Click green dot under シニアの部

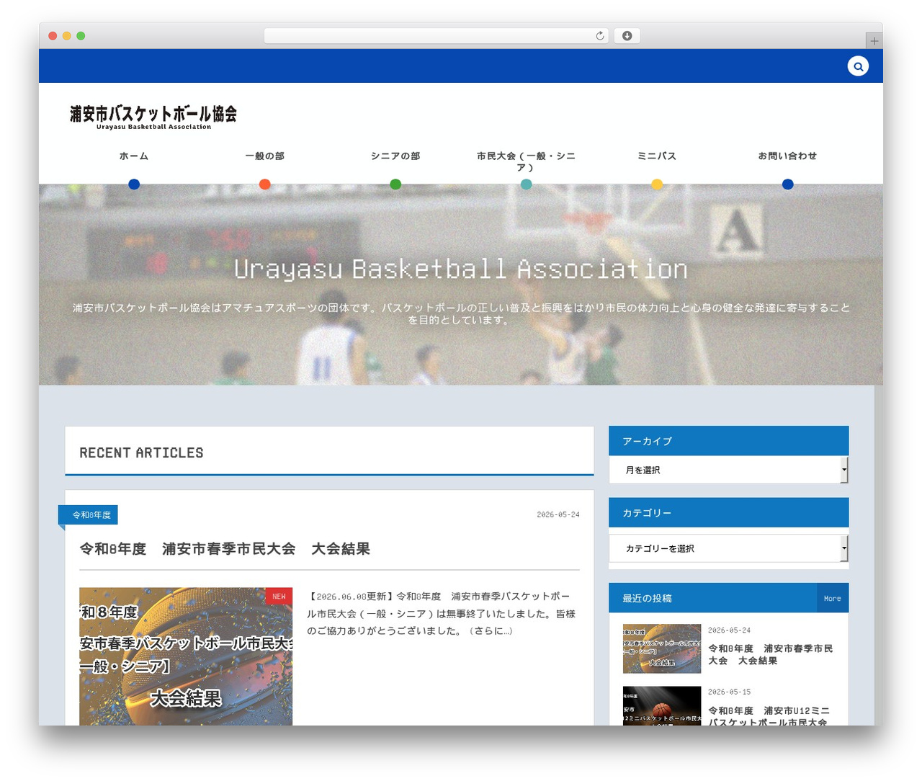click(x=395, y=184)
